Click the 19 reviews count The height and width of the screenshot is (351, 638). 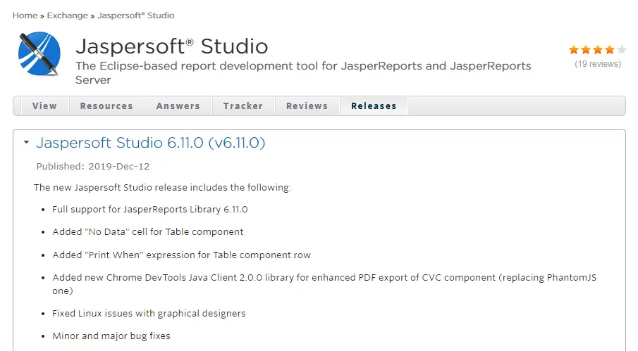click(x=598, y=64)
